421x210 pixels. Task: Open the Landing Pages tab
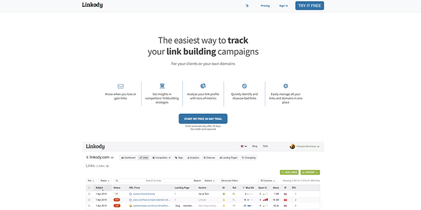point(228,158)
